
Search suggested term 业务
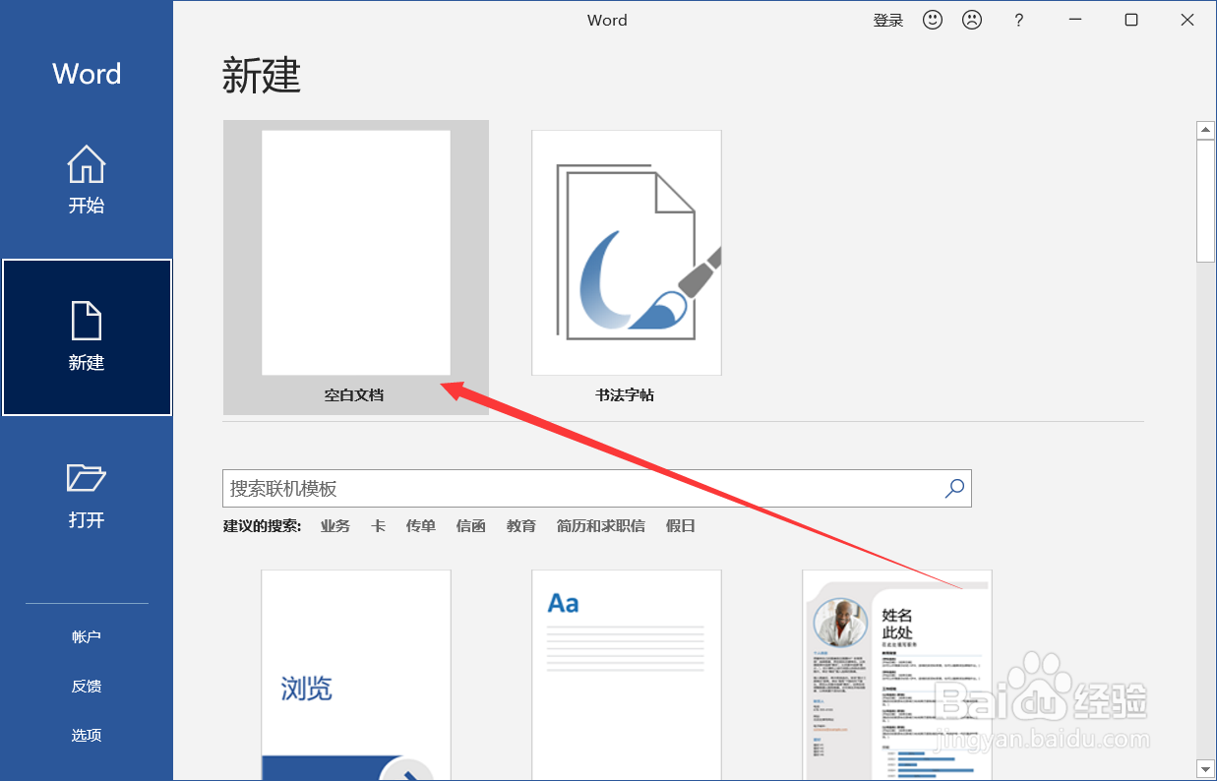tap(335, 526)
